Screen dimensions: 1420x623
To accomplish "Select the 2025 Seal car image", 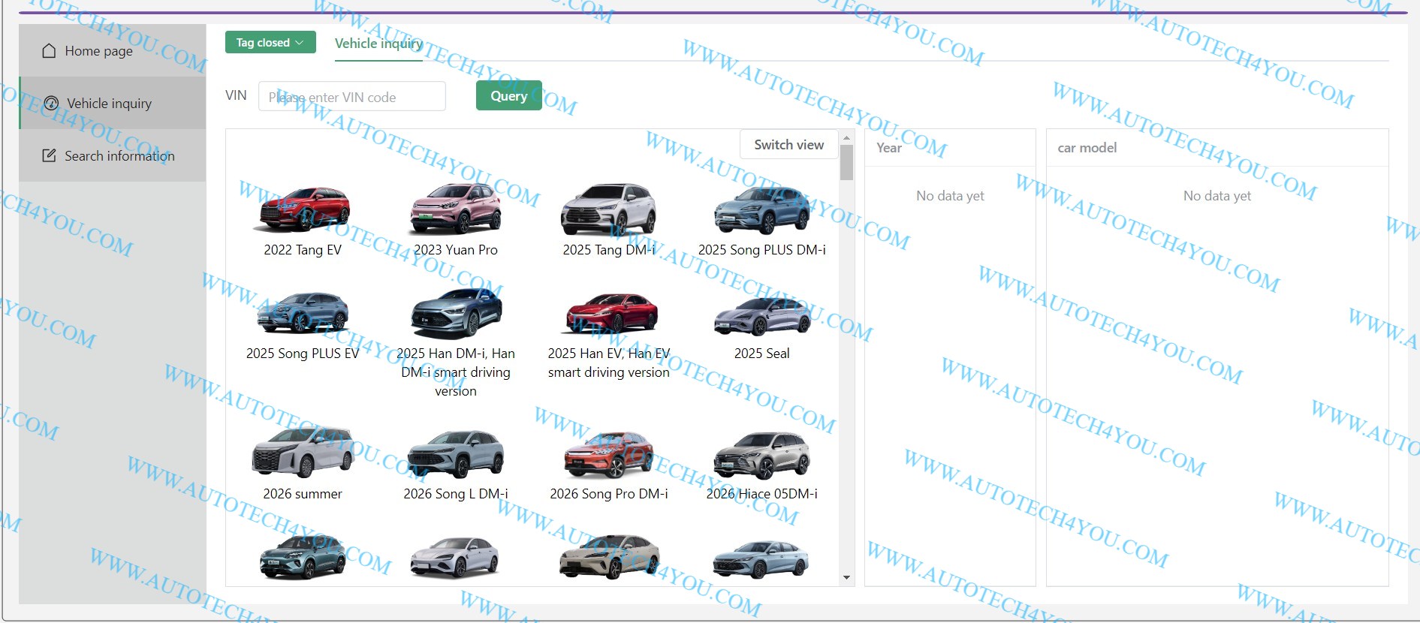I will (x=762, y=315).
